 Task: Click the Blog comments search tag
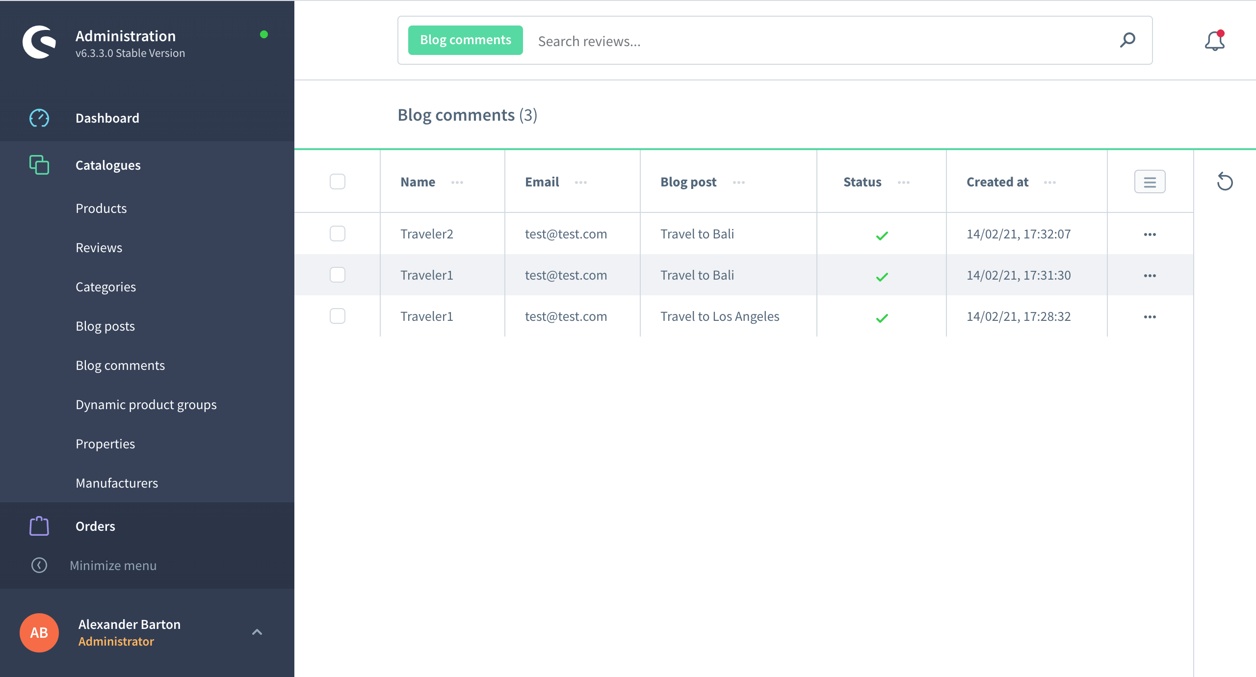pos(465,40)
